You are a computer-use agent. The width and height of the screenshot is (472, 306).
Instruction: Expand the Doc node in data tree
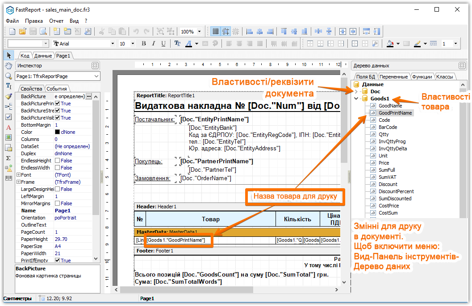[x=356, y=91]
